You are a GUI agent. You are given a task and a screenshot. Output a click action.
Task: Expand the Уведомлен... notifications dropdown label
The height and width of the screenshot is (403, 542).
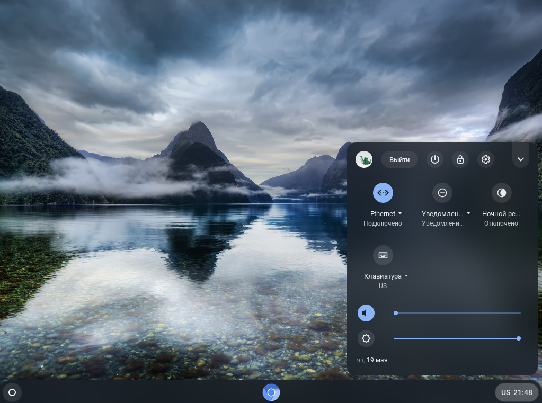click(x=446, y=213)
